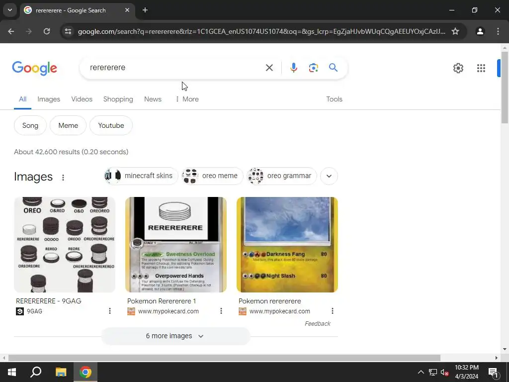
Task: Filter by Youtube chip
Action: [111, 125]
